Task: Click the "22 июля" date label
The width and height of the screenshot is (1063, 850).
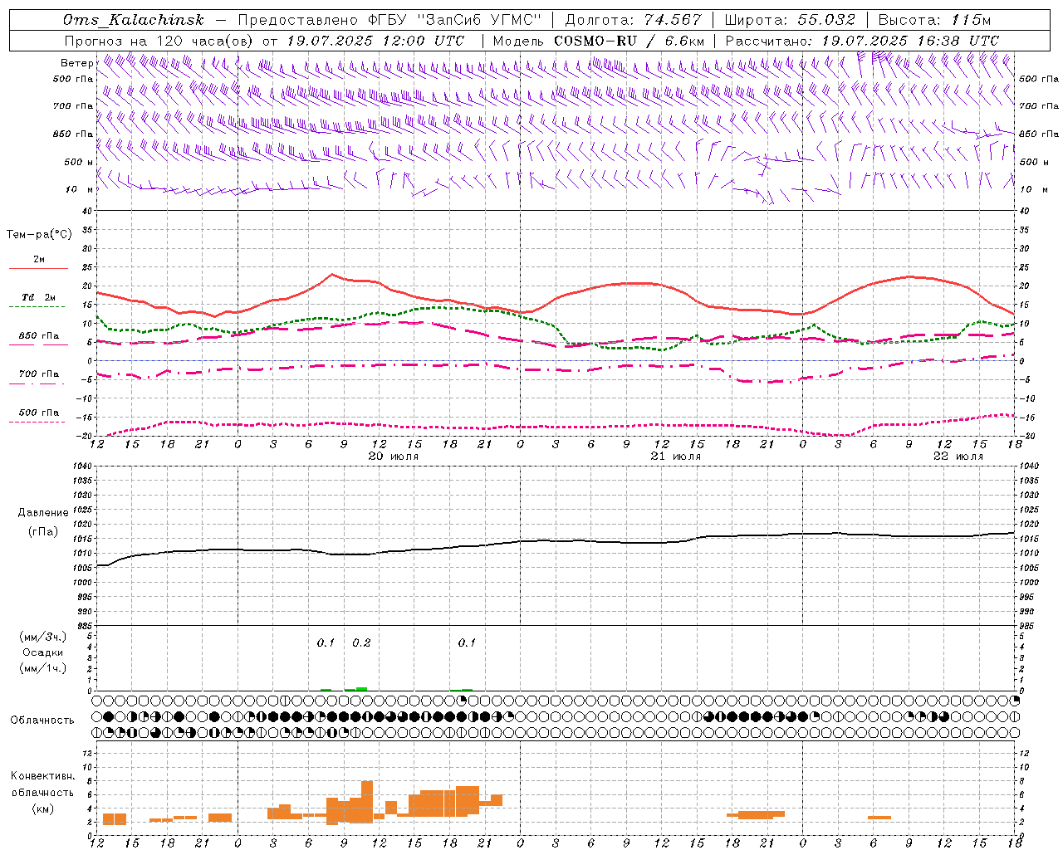Action: pos(958,457)
